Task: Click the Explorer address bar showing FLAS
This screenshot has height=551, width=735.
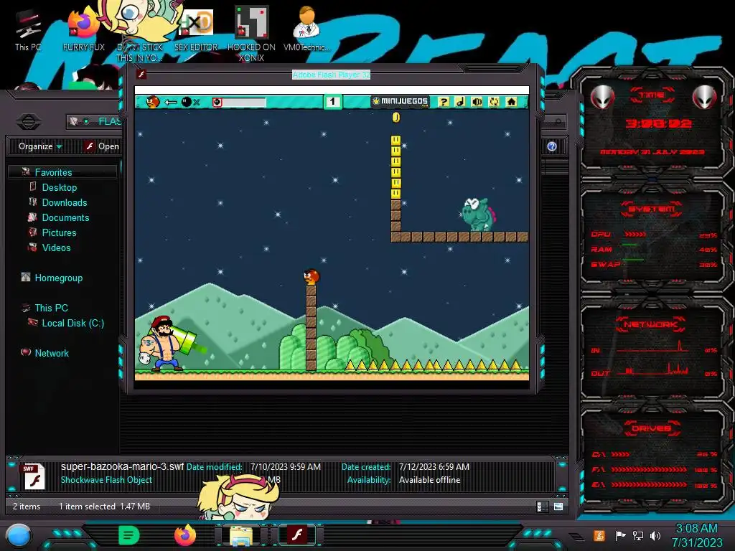Action: coord(94,121)
